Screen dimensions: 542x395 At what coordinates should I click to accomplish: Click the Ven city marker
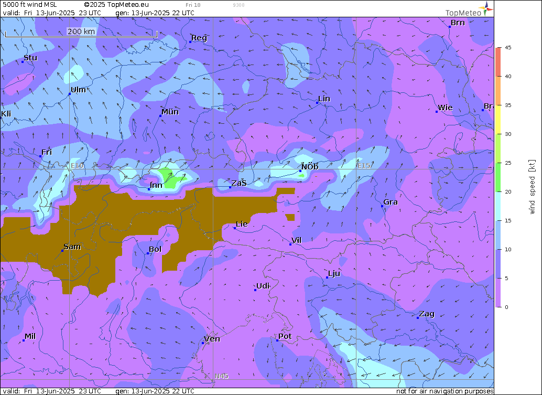203,343
